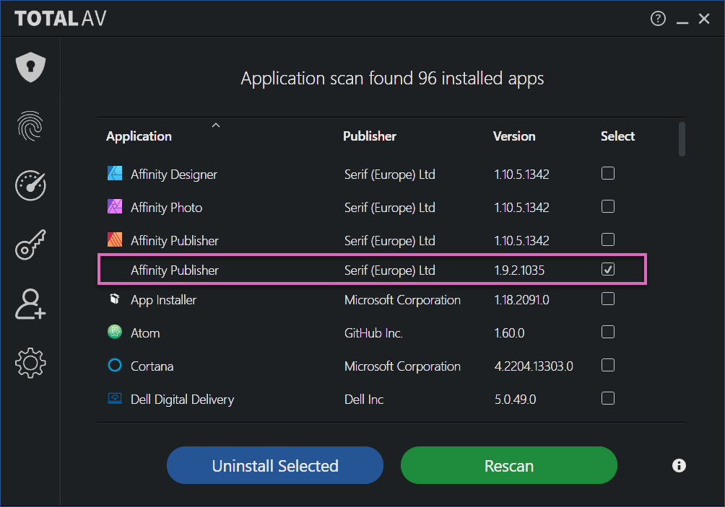Screen dimensions: 725x507
Task: Open the speedometer System Tune-Up section
Action: [30, 185]
